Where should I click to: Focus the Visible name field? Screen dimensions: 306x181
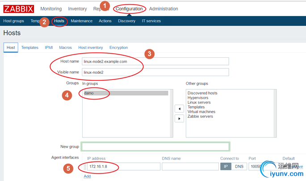(x=155, y=72)
